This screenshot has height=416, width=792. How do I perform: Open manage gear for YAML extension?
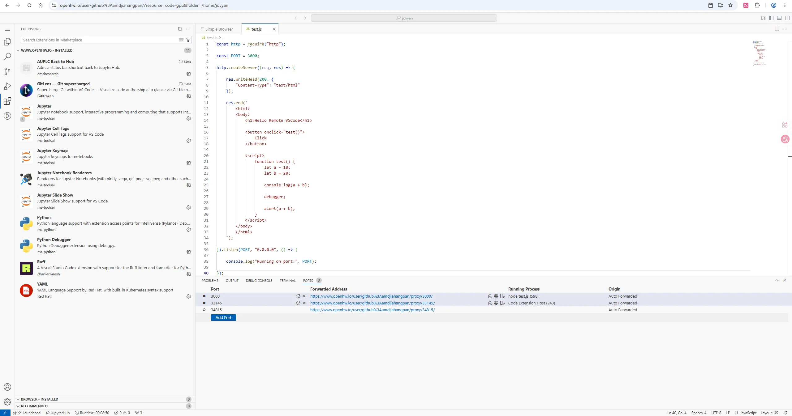click(189, 296)
